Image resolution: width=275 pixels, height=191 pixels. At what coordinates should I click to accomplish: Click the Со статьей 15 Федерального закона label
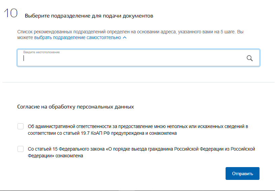[141, 152]
